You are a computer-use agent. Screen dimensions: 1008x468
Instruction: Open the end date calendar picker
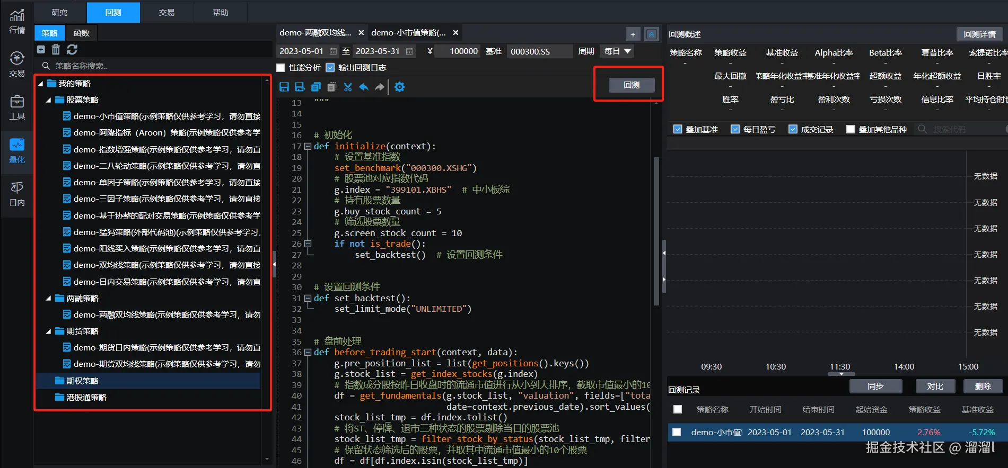coord(409,51)
